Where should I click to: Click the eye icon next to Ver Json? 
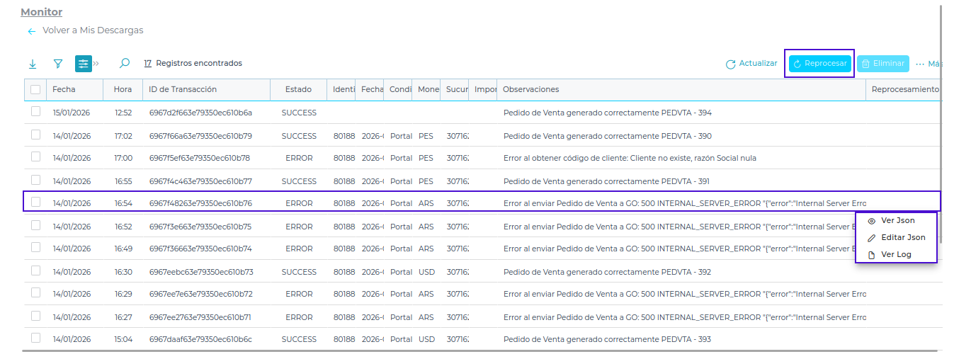click(x=871, y=221)
